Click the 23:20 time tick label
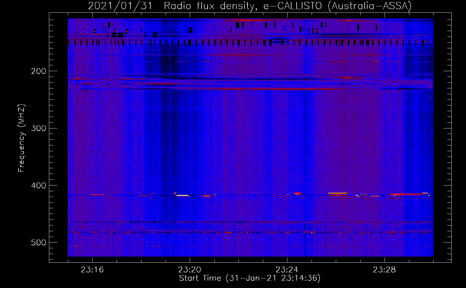466x288 pixels. coord(190,270)
